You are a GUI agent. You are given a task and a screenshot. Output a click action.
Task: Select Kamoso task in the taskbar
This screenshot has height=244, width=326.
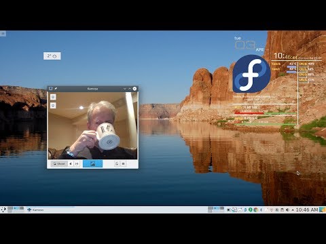pos(51,209)
